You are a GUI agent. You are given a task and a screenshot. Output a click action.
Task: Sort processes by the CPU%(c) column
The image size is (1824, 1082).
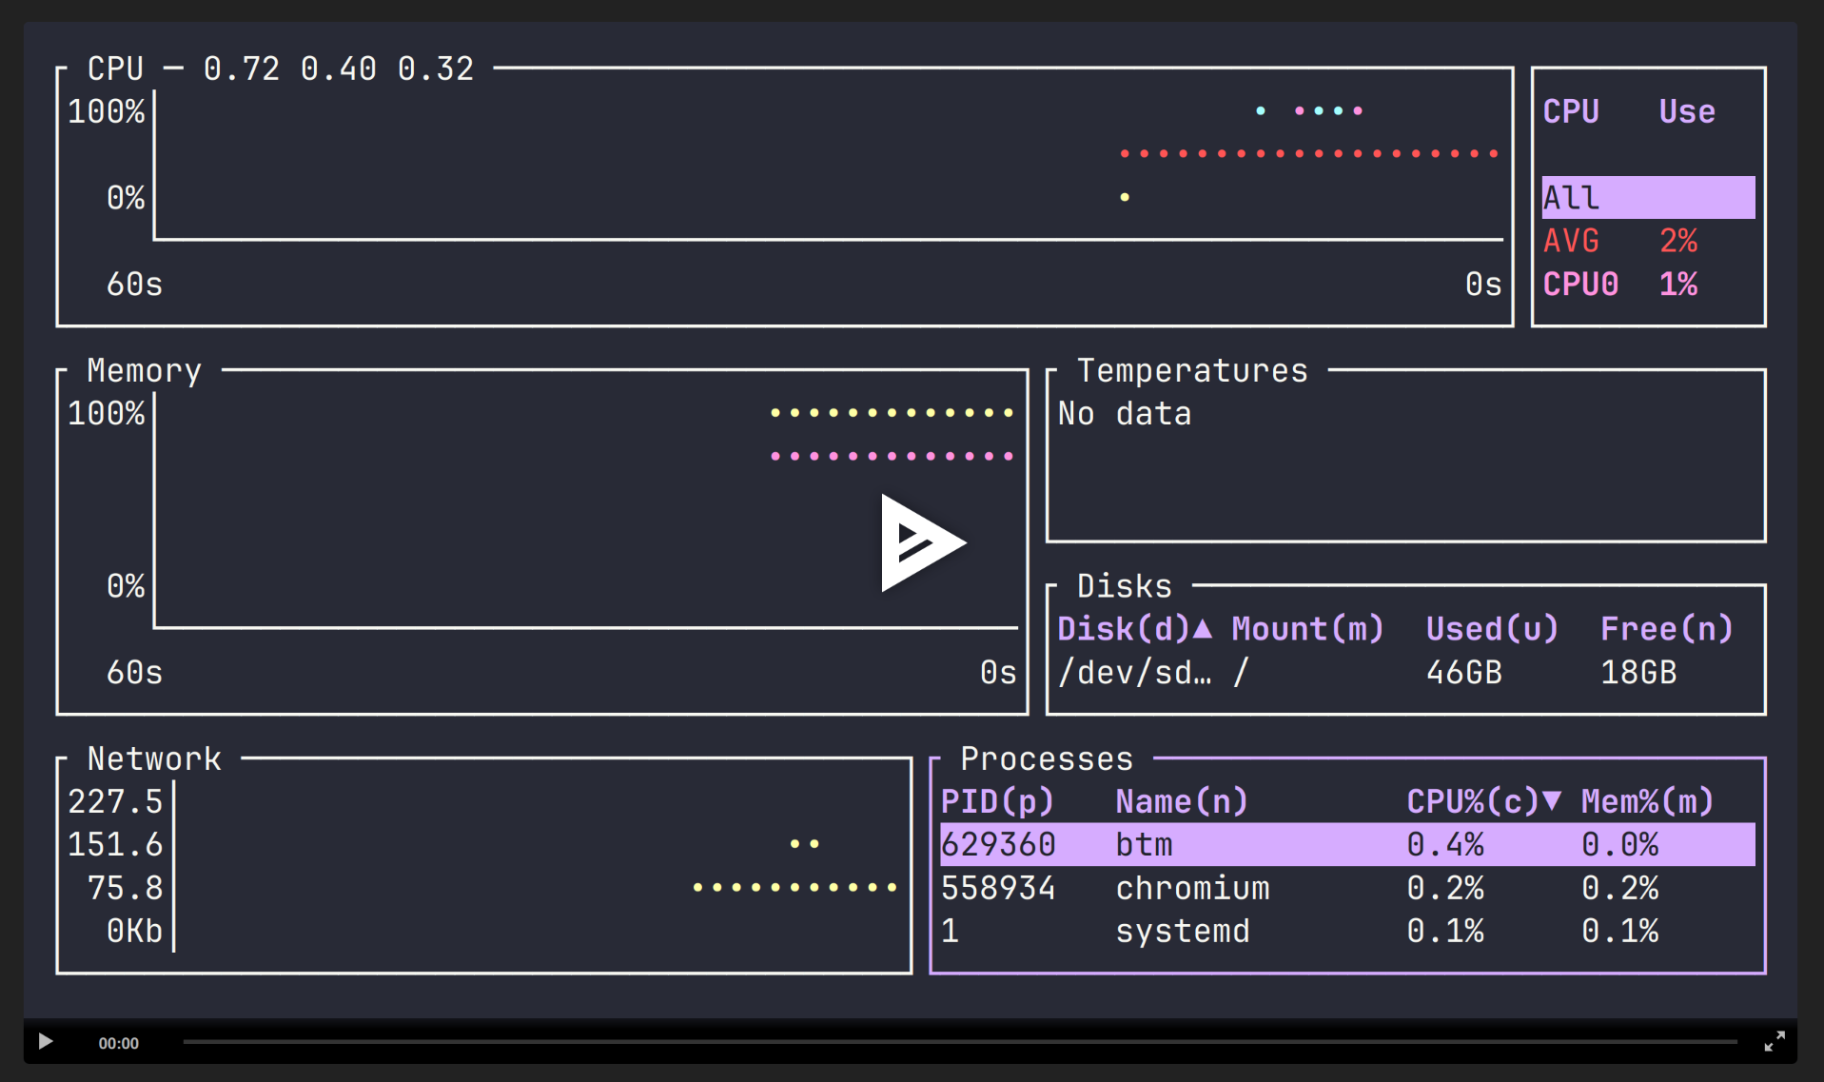[1483, 801]
